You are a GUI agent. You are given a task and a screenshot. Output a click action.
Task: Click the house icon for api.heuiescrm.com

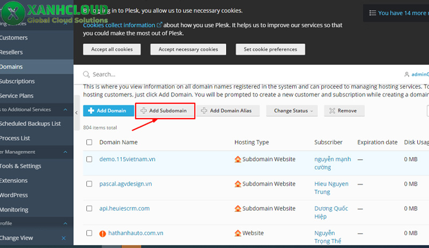click(238, 208)
